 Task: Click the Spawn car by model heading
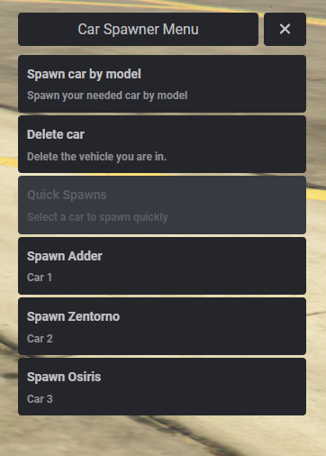click(84, 74)
